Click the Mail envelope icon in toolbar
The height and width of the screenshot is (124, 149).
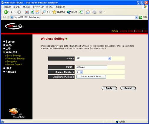click(88, 12)
